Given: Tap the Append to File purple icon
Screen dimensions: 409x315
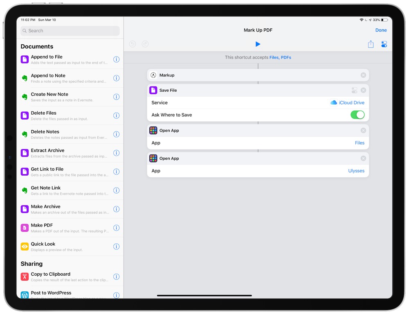Looking at the screenshot, I should coord(25,59).
